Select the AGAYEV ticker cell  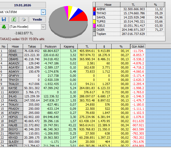click(x=15, y=68)
